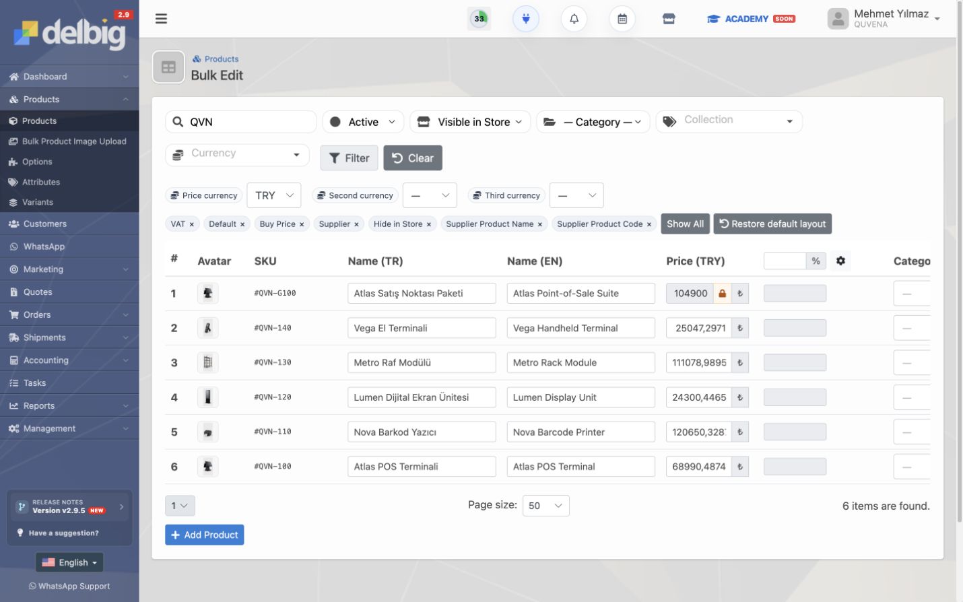The width and height of the screenshot is (963, 602).
Task: Open the Collection dropdown
Action: [x=729, y=121]
